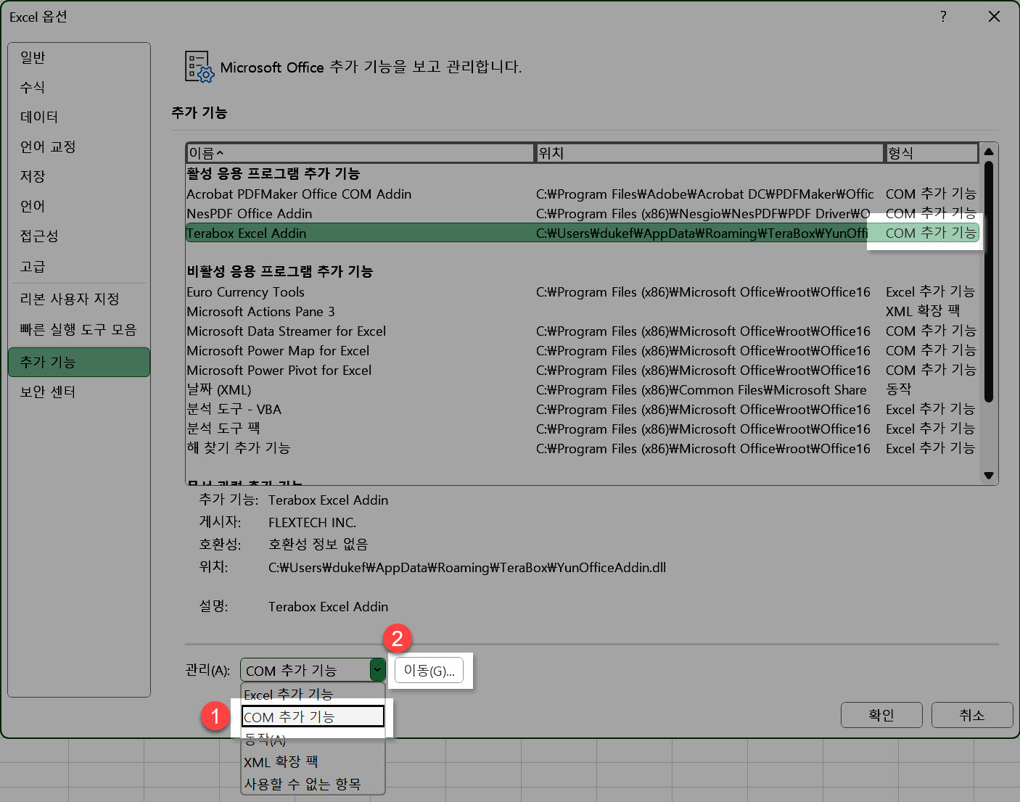Choose 사용할 수 없는 항목 option
Image resolution: width=1020 pixels, height=802 pixels.
[x=313, y=784]
